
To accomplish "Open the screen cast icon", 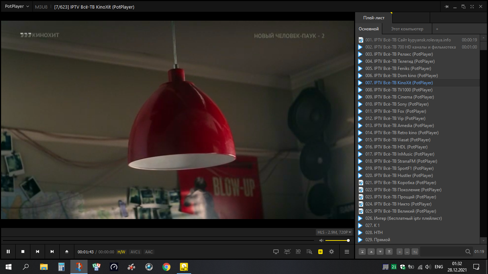I will click(x=276, y=252).
